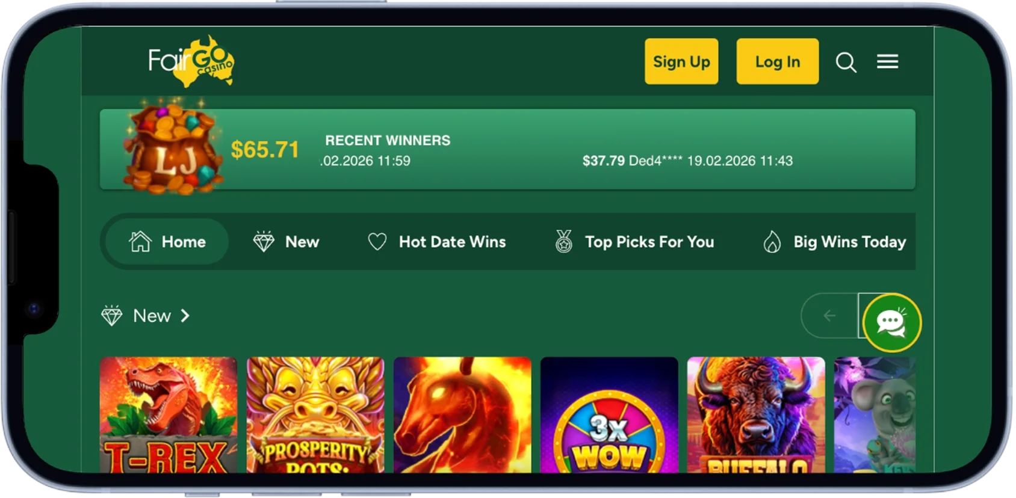1016x498 pixels.
Task: Launch the 3x Wow game thumbnail
Action: click(609, 415)
